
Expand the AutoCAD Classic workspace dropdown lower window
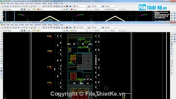[x=20, y=31]
